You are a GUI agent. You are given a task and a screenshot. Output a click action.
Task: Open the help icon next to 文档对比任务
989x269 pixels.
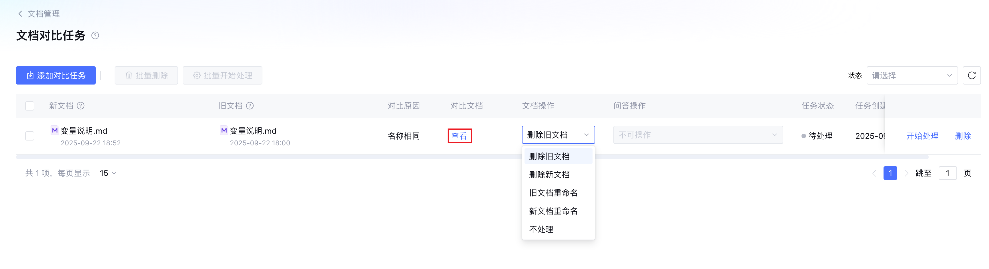coord(95,36)
